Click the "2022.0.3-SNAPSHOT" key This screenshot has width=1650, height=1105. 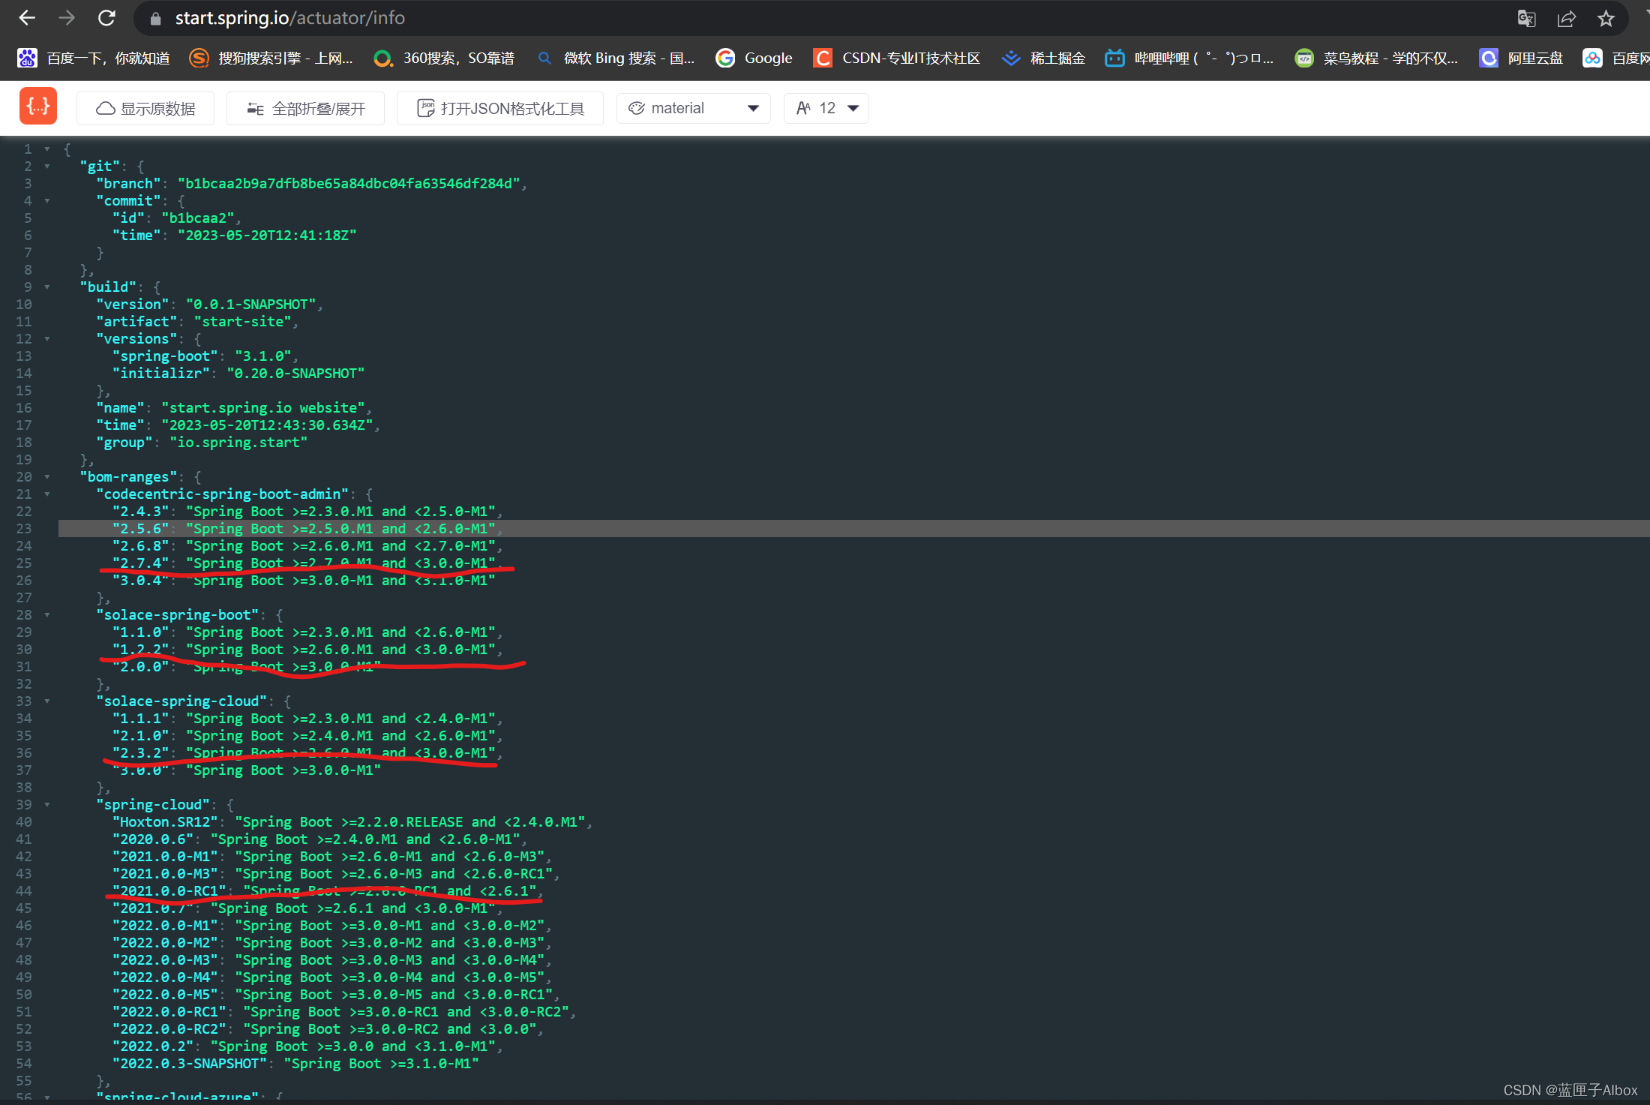pos(190,1064)
